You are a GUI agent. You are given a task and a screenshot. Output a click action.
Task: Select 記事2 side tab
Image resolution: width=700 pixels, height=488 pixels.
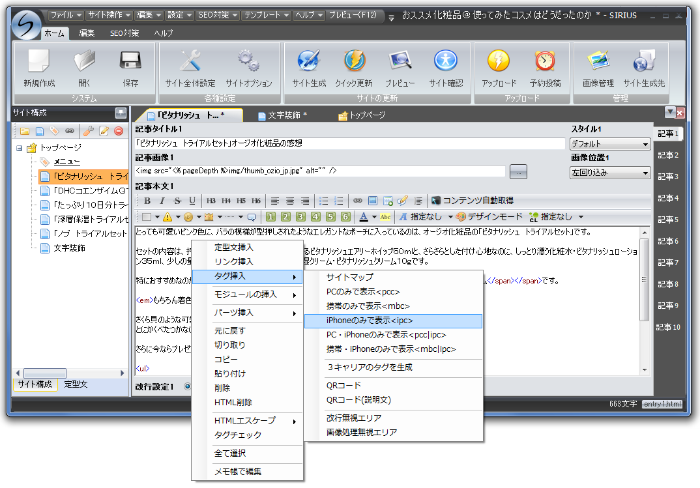pos(668,155)
